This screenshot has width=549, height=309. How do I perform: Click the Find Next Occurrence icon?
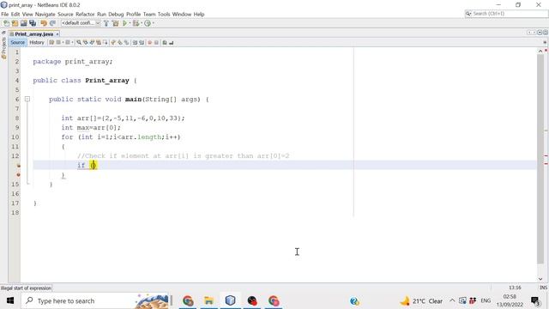click(92, 42)
